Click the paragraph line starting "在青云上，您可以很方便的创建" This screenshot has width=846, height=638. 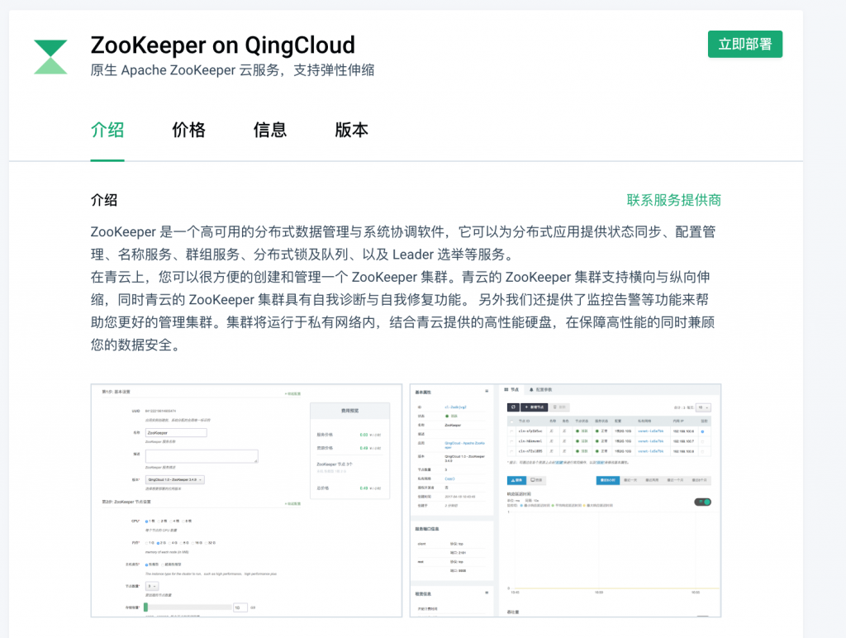pos(401,278)
